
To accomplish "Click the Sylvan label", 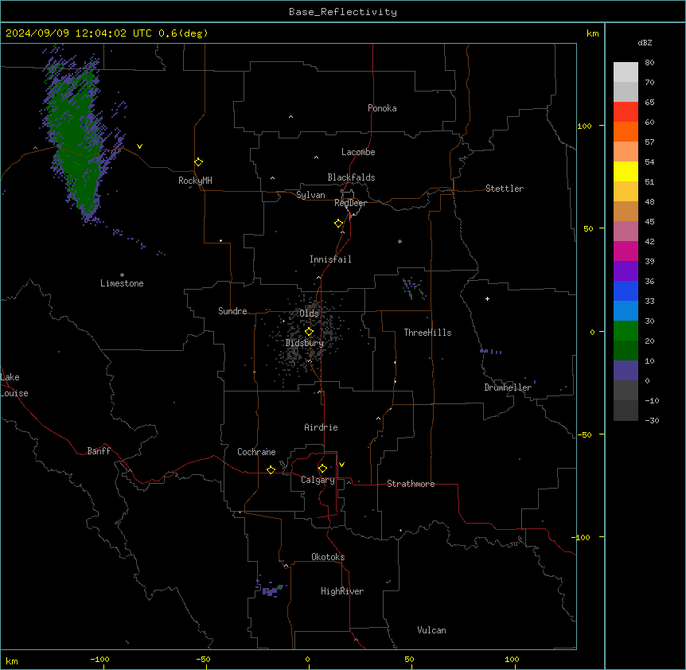I will (310, 195).
